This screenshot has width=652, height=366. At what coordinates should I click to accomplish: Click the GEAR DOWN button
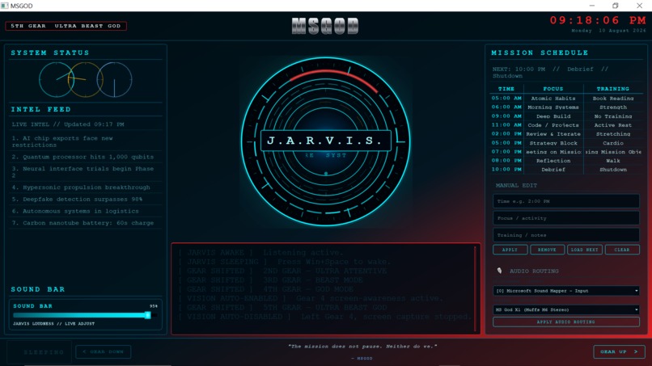(x=103, y=351)
